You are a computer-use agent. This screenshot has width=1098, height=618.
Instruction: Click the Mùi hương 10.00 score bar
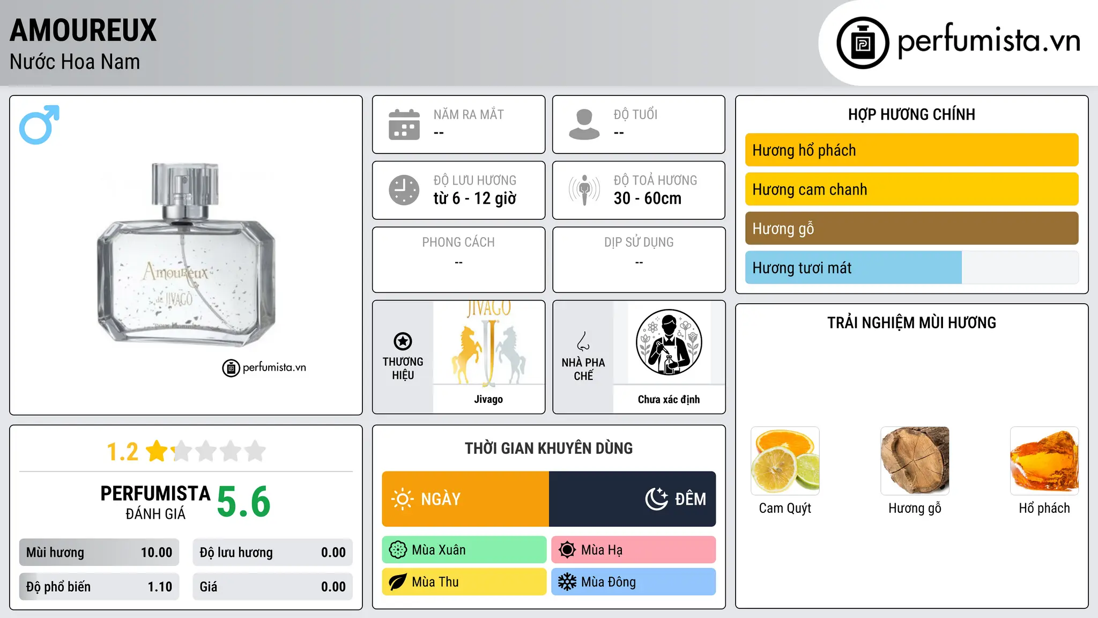pos(99,553)
